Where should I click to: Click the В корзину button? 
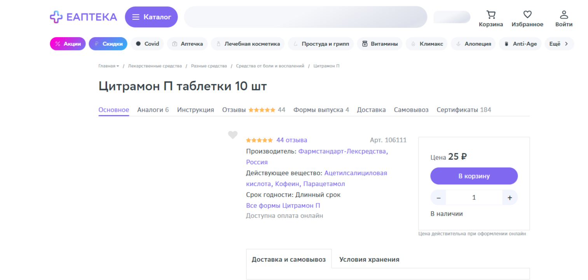[474, 176]
